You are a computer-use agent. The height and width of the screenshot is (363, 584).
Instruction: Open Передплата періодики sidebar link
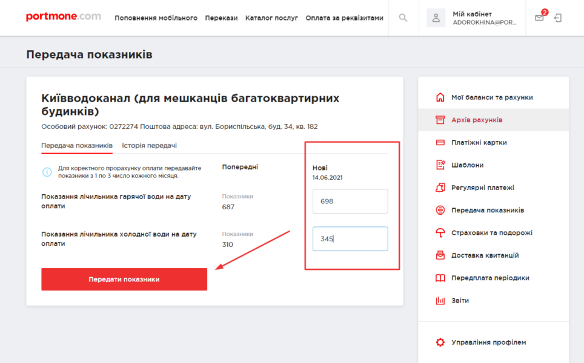[490, 278]
